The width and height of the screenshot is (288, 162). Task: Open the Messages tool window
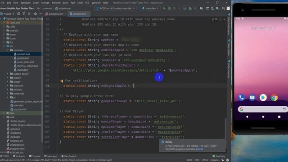50,156
